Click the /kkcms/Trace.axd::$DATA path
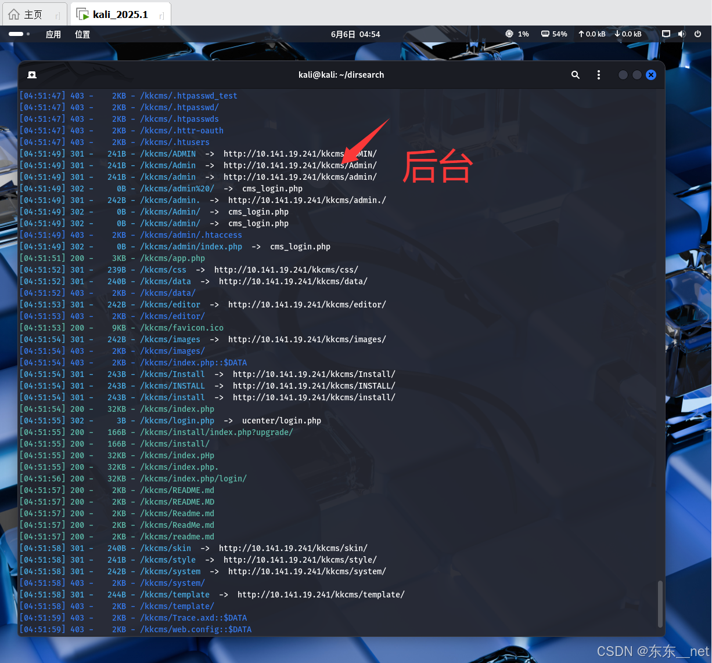Viewport: 712px width, 663px height. [x=193, y=618]
